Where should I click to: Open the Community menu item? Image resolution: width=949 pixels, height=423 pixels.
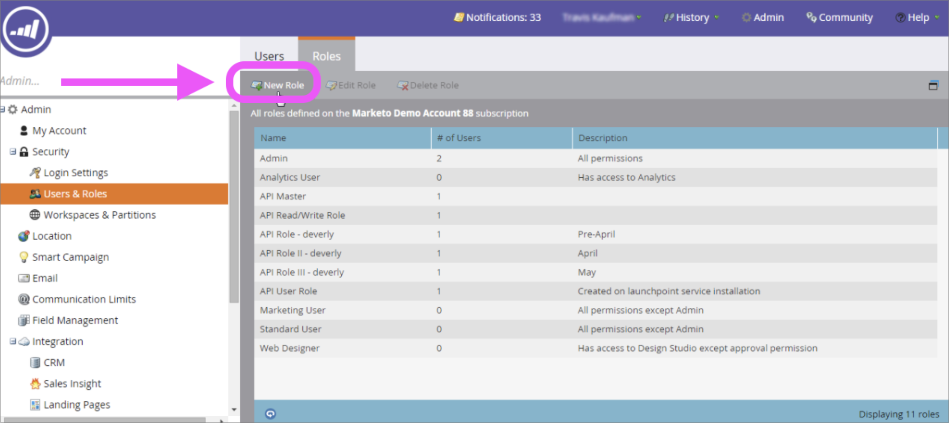tap(840, 18)
